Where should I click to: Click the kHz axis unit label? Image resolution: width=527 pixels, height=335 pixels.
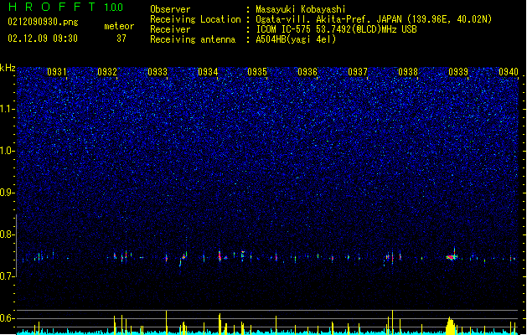pos(8,68)
